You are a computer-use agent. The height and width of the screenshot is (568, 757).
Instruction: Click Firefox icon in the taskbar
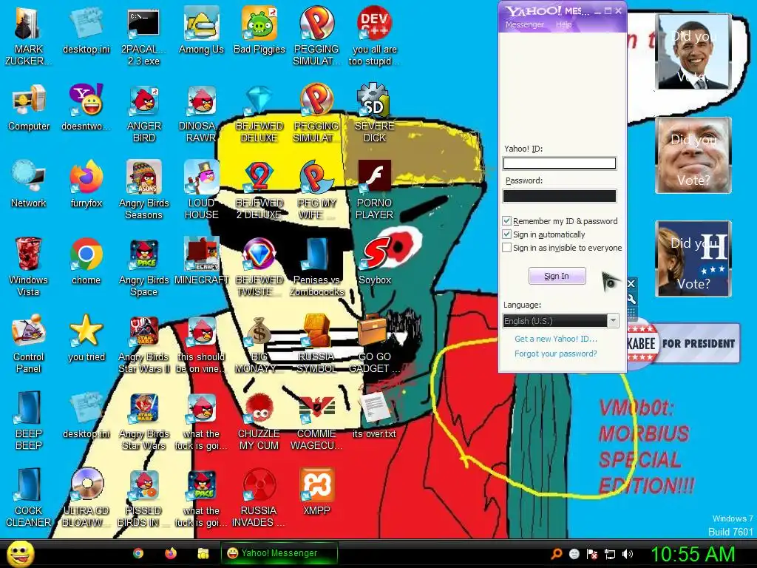point(171,553)
